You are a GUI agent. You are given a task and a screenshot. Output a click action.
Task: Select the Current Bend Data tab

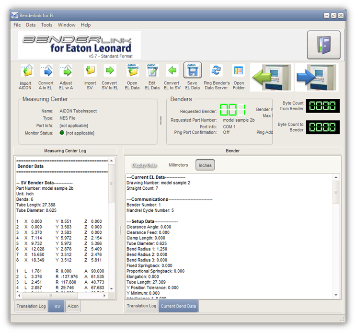(x=178, y=306)
